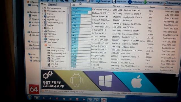
Task: Expand the Мережа tree node
Action: coord(43,25)
